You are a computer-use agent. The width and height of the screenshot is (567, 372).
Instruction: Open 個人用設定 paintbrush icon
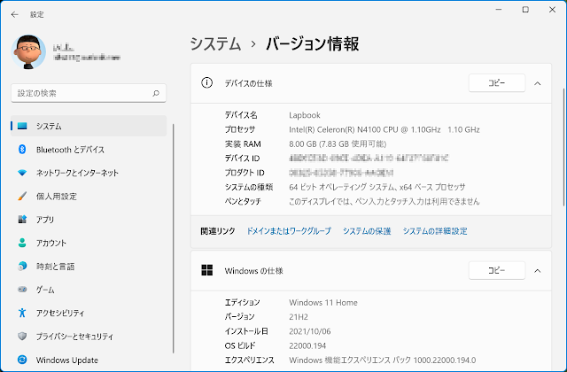click(22, 197)
